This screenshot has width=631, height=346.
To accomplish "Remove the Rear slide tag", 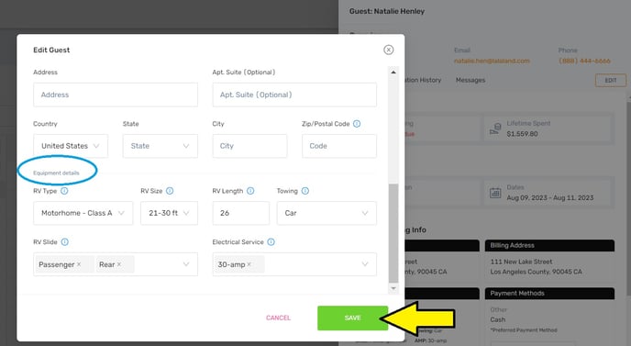I will point(119,264).
